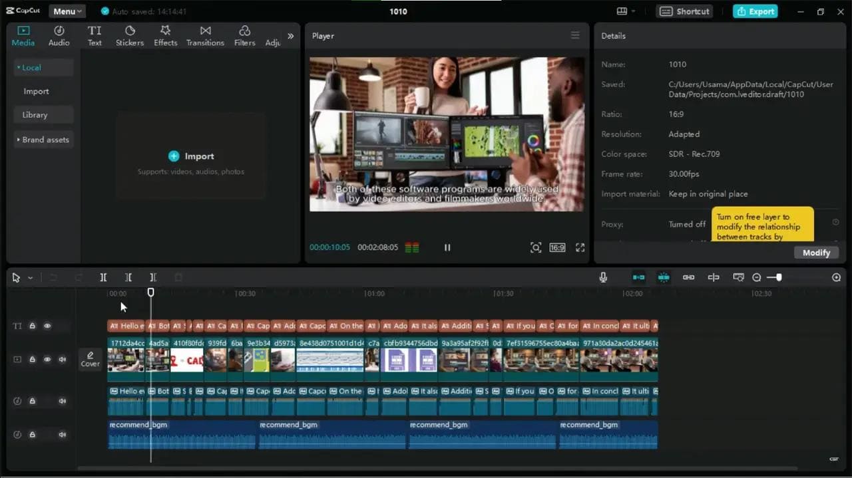The image size is (852, 478).
Task: Expand Brand assets section
Action: pos(43,140)
